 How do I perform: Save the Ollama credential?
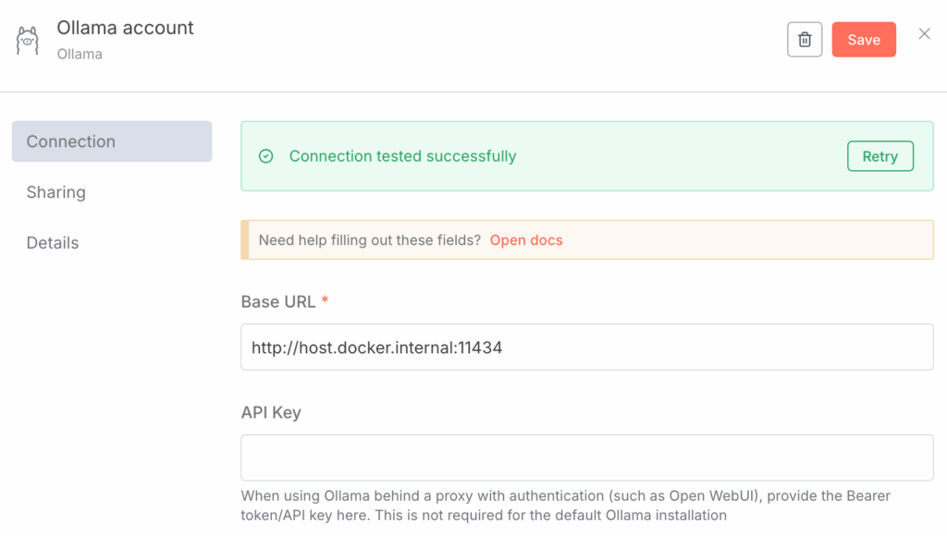864,40
